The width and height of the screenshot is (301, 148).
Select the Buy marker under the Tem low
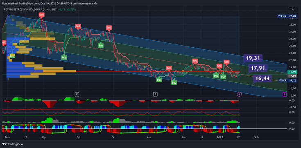(x=12, y=56)
